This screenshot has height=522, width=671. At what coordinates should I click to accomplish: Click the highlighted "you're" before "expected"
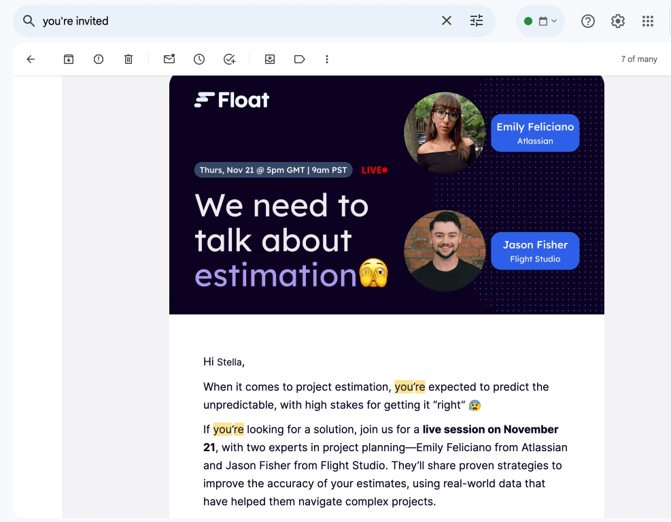(x=409, y=387)
